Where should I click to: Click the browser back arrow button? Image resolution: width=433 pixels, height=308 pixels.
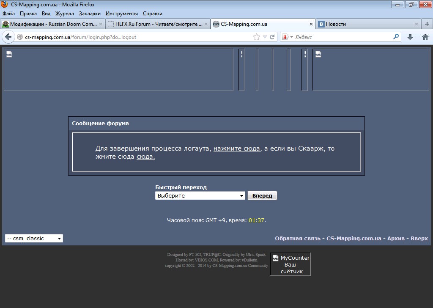click(8, 37)
